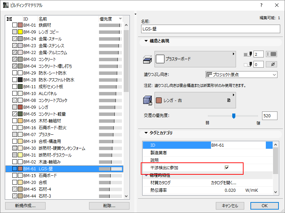Click the fill background pen icon

point(248,64)
